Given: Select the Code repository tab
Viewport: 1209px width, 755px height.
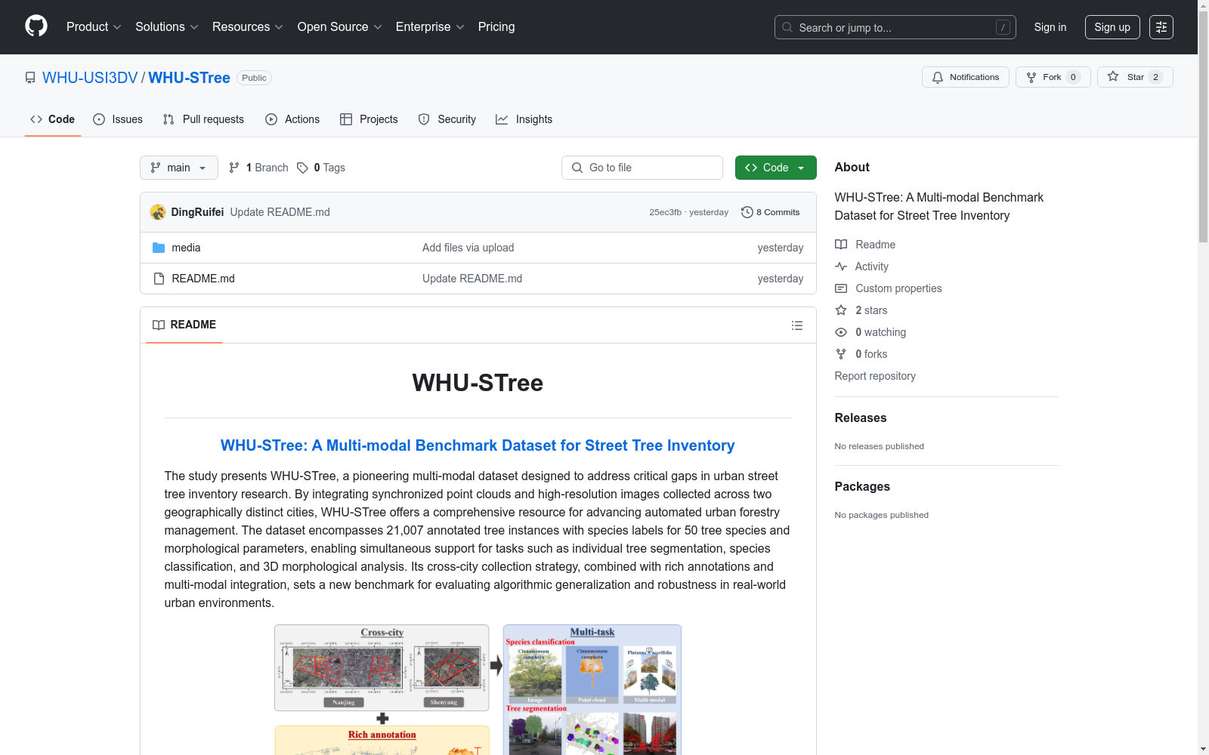Looking at the screenshot, I should point(53,119).
